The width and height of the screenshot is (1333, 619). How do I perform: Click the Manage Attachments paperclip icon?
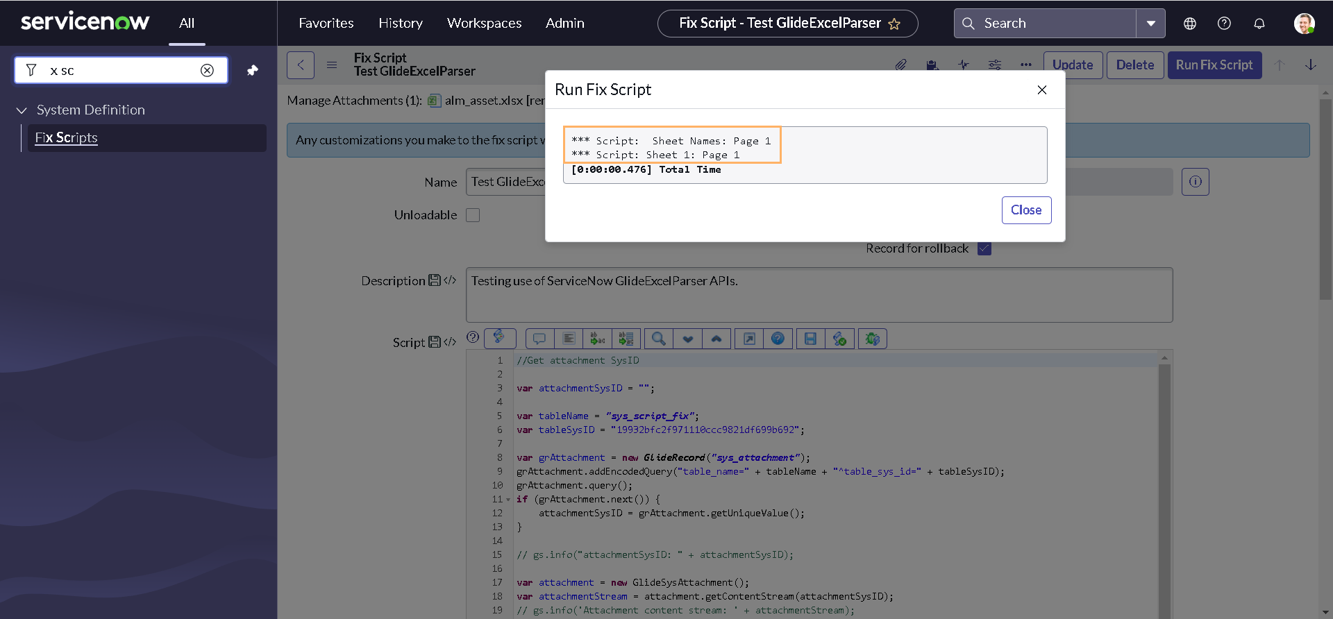tap(900, 65)
